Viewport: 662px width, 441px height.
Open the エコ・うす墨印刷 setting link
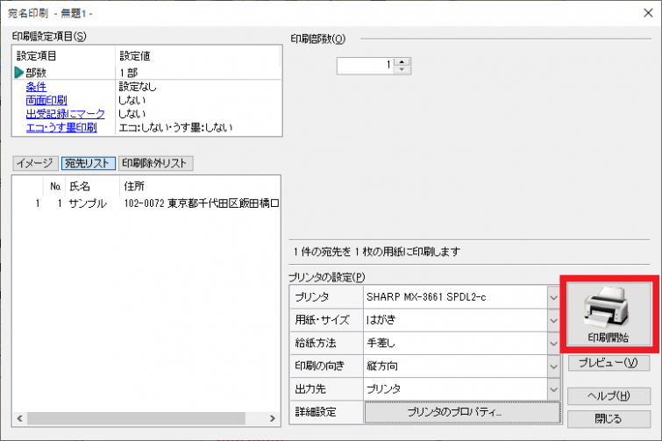(61, 127)
